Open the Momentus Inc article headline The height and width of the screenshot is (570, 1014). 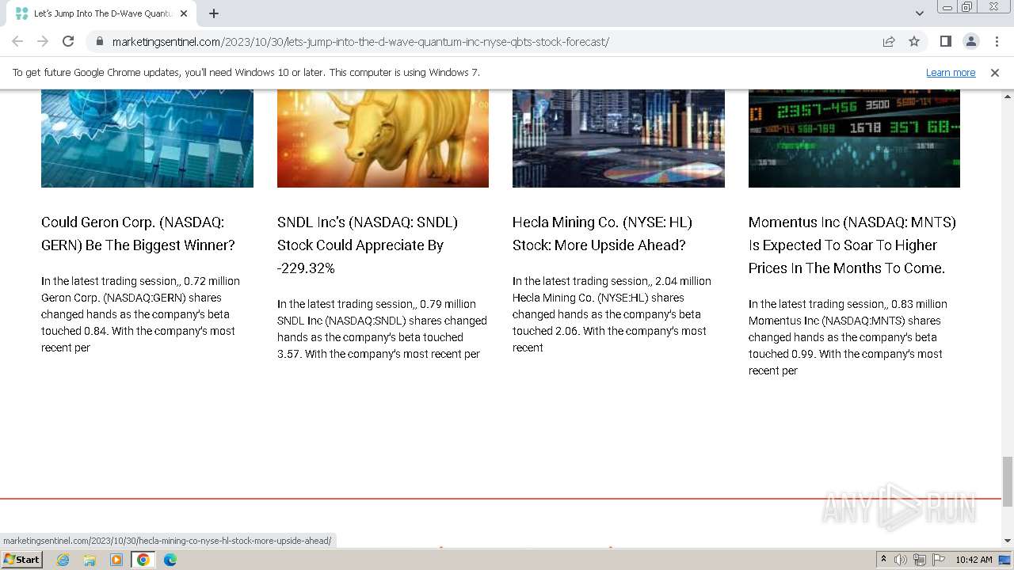coord(852,245)
